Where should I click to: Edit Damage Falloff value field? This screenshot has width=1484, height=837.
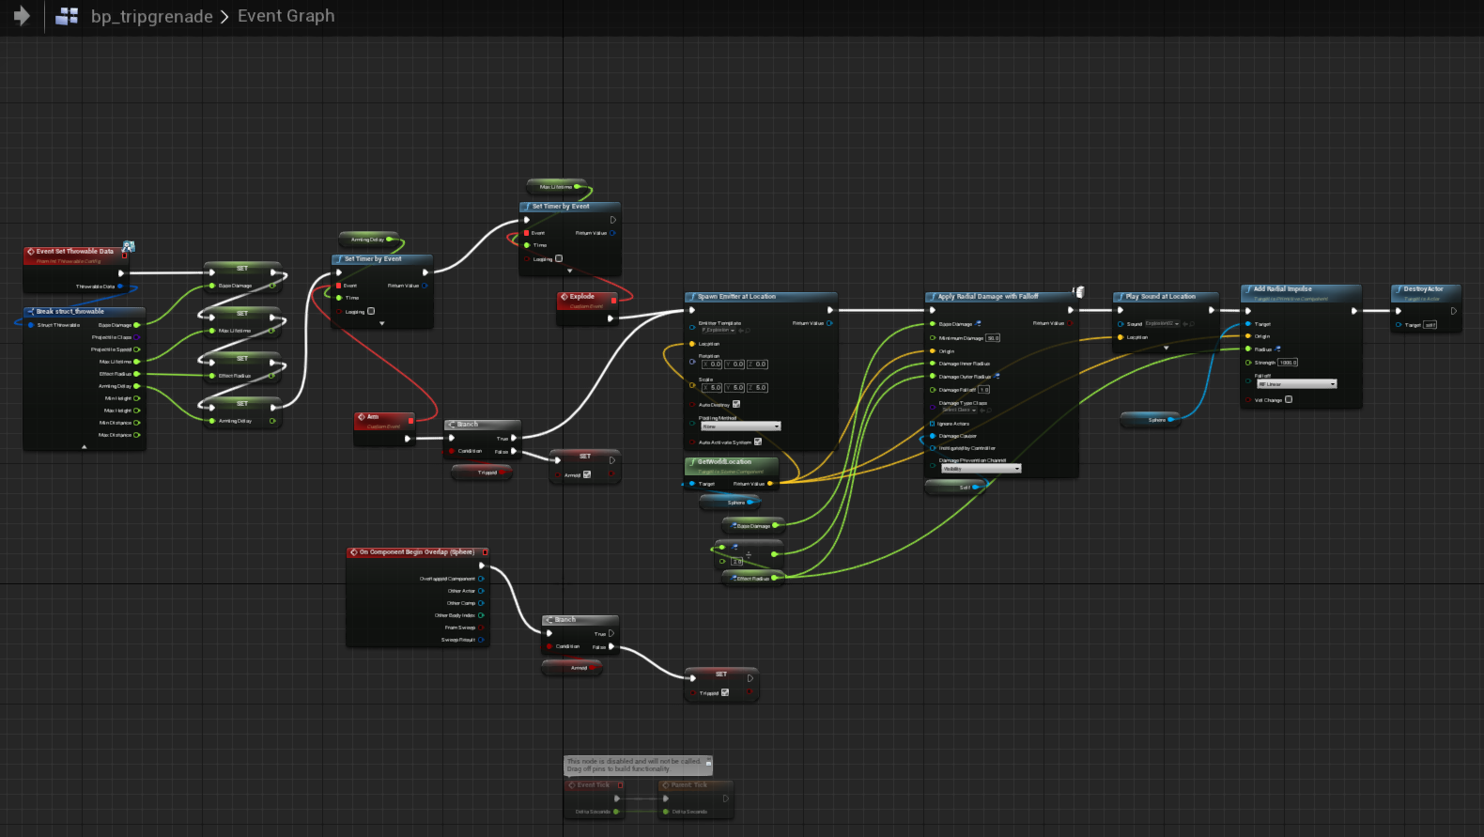tap(983, 389)
